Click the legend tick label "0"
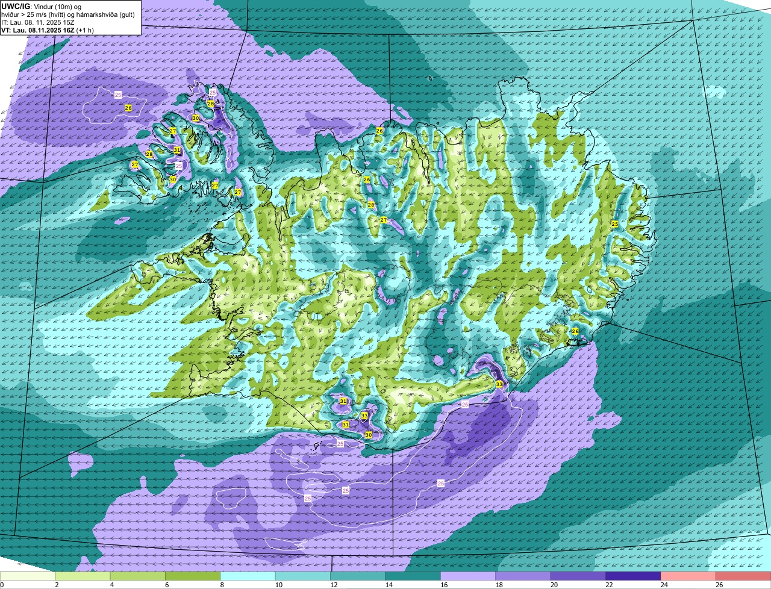 tap(2, 585)
